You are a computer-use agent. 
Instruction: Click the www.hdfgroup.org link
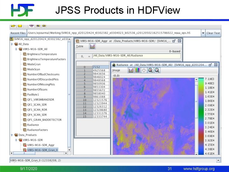pos(199,169)
